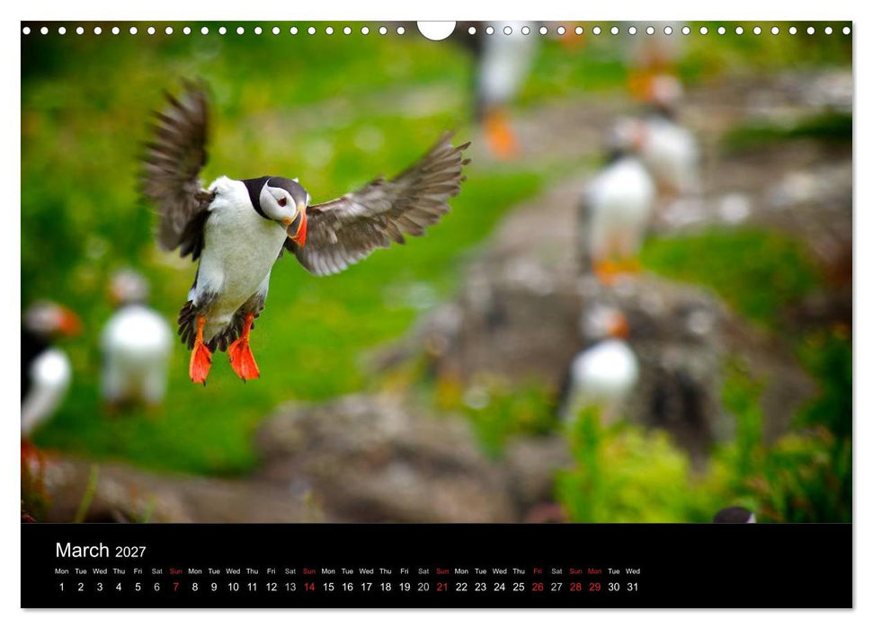This screenshot has height=629, width=873.
Task: Pick Saturday date 6
Action: pos(157,587)
